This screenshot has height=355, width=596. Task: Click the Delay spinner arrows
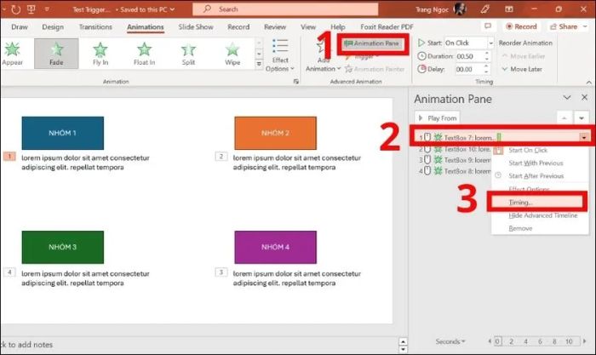(487, 69)
